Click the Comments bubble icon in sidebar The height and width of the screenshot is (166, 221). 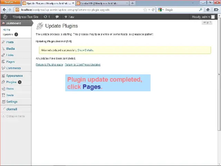point(3,68)
